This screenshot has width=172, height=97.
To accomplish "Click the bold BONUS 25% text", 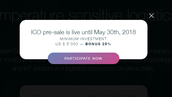I will (98, 44).
